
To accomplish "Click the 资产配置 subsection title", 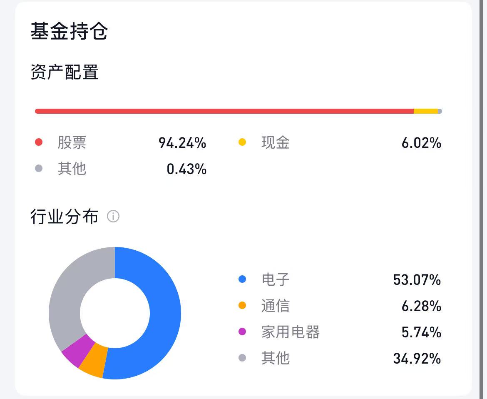I will [65, 72].
